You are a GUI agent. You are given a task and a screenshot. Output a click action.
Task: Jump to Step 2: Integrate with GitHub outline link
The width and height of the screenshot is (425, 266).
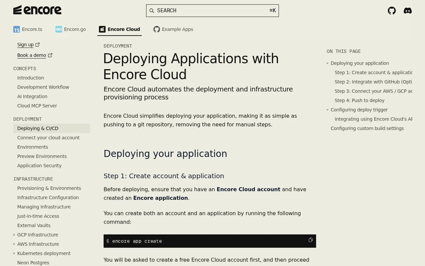pos(374,82)
